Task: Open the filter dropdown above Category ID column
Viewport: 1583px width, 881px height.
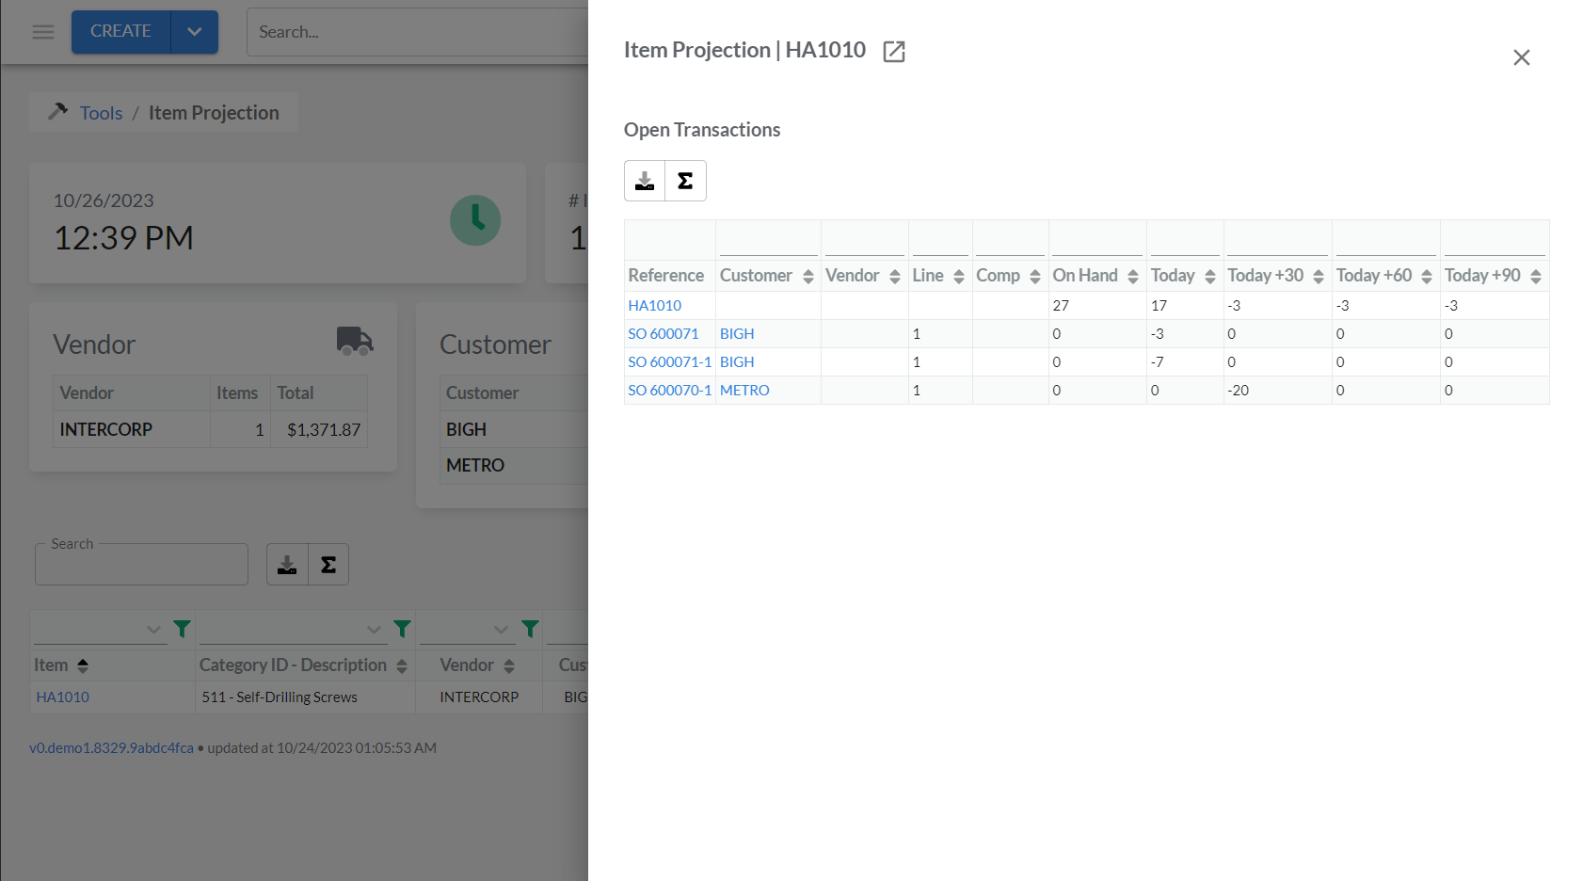Action: 375,628
